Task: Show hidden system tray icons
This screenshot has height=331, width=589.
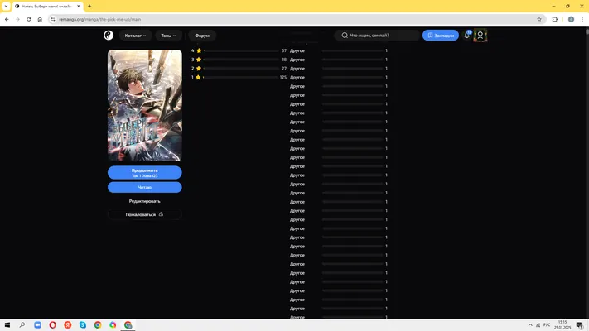Action: [530, 325]
